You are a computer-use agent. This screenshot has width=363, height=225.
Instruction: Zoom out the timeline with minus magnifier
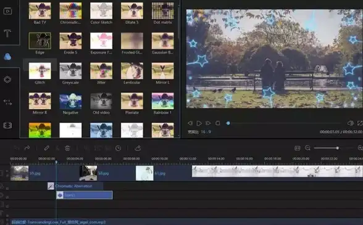307,148
